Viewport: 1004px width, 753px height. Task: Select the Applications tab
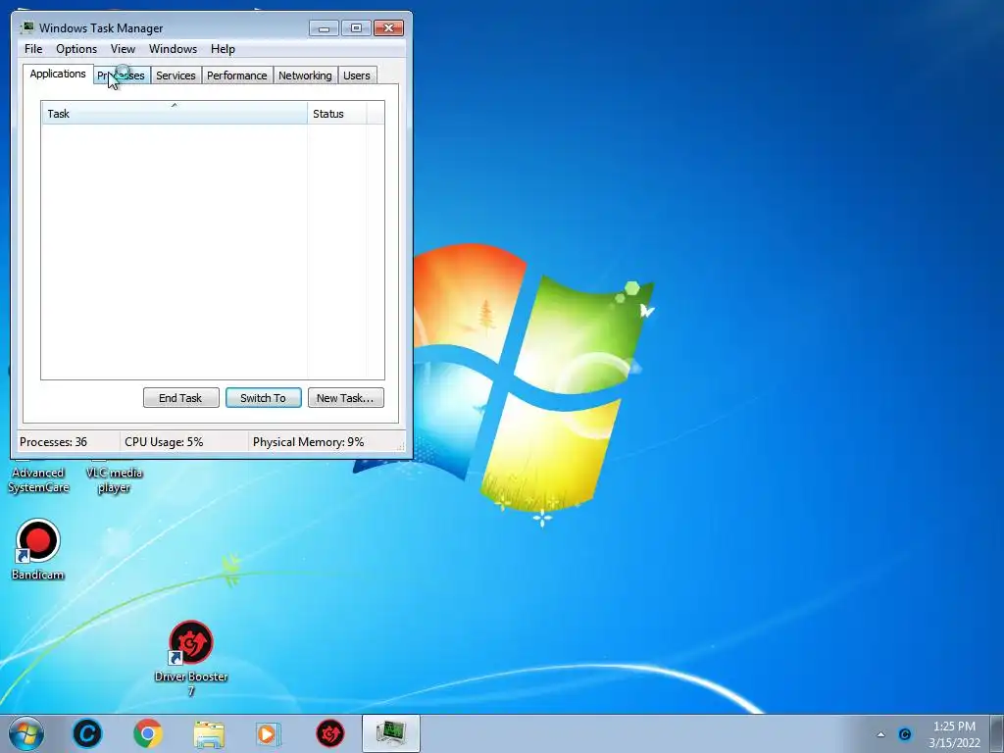(x=58, y=74)
